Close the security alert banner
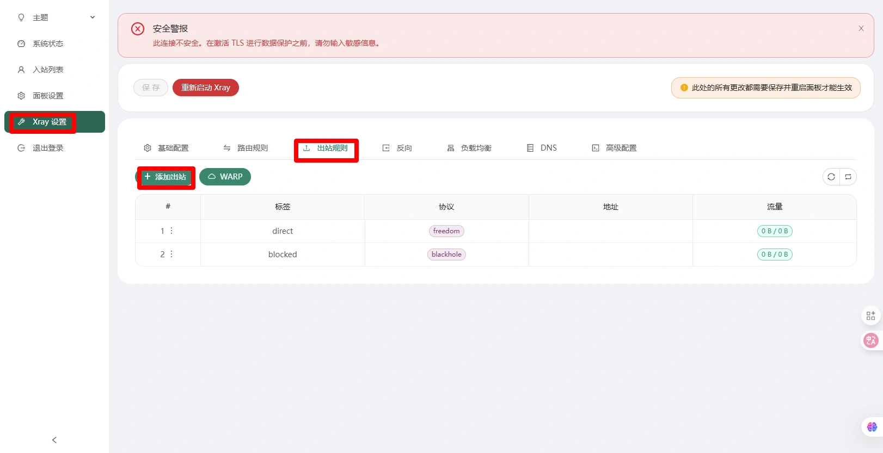 (x=861, y=28)
